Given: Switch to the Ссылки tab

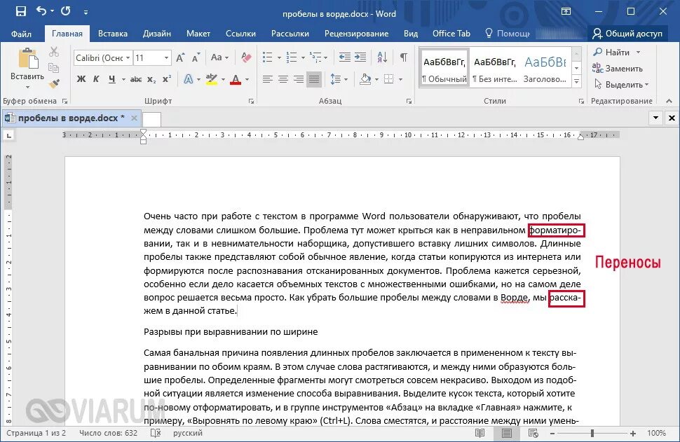Looking at the screenshot, I should coord(240,34).
